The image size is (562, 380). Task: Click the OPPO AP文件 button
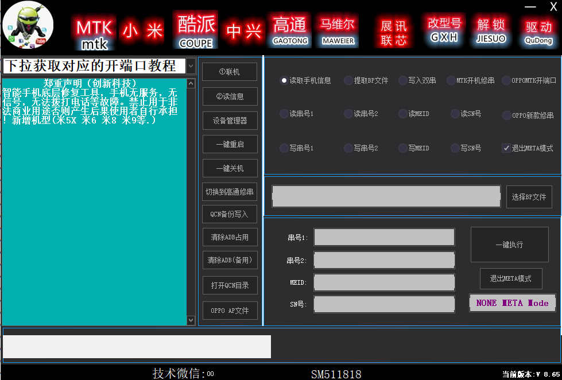click(230, 311)
